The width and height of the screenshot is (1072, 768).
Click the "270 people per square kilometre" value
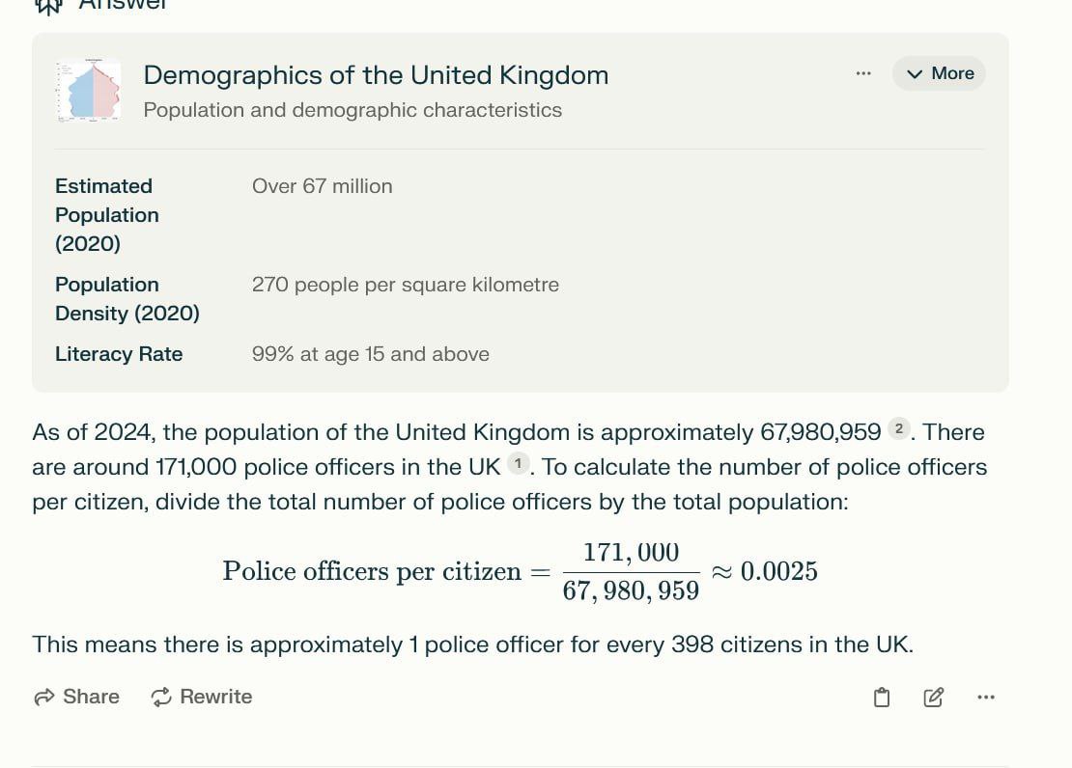[405, 285]
